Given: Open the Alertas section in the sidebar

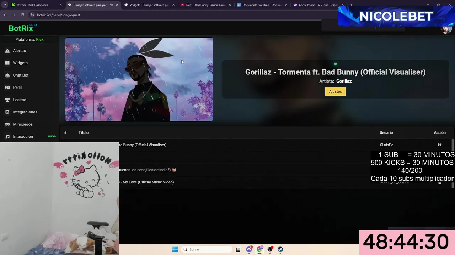Looking at the screenshot, I should [19, 51].
